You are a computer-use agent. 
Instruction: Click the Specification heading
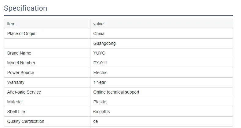click(26, 8)
